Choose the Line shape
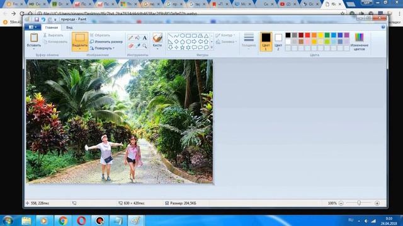The width and height of the screenshot is (403, 226). click(x=171, y=36)
